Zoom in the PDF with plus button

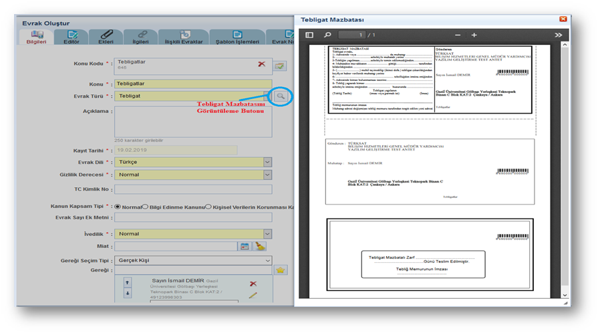(474, 35)
